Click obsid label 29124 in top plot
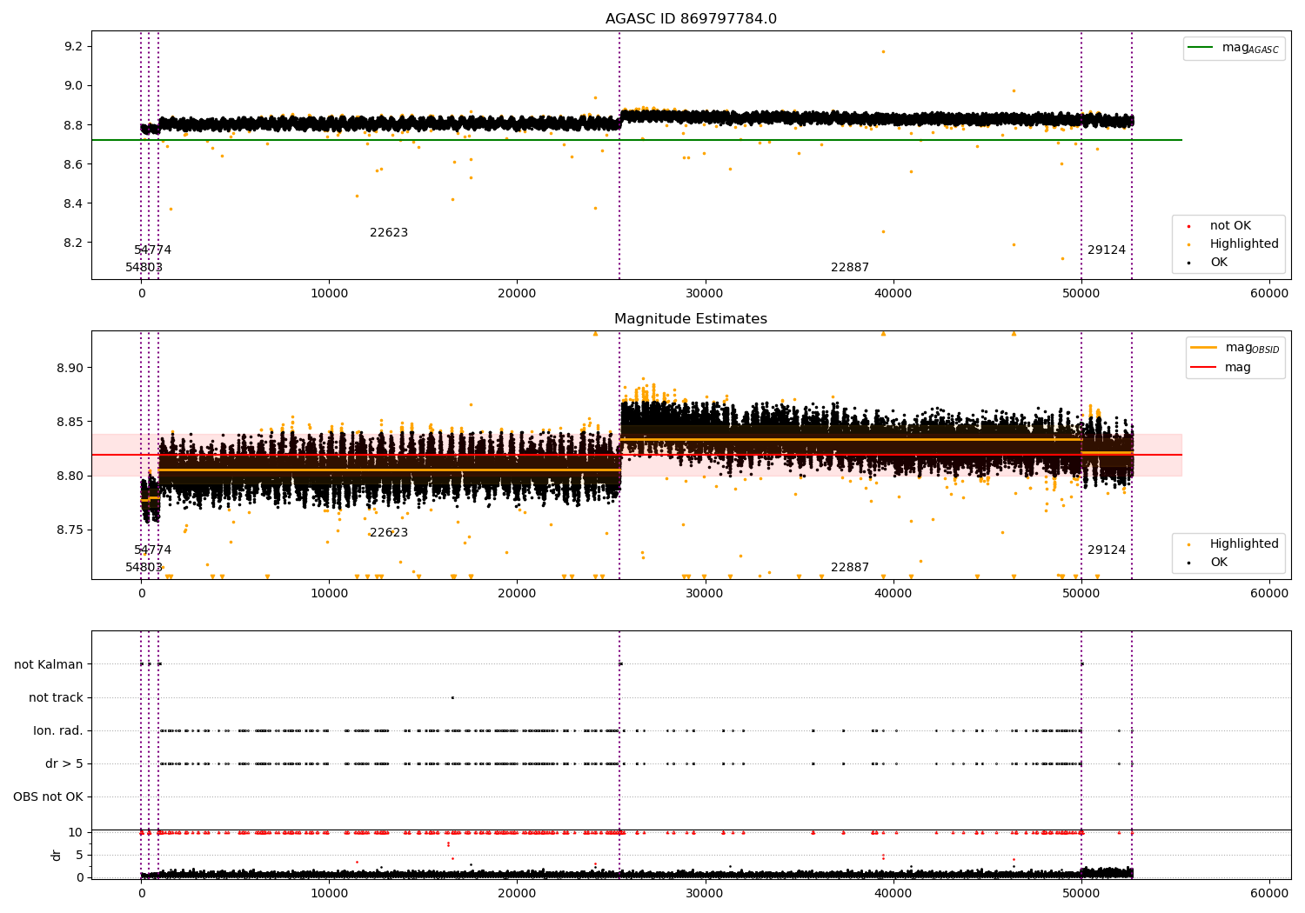Screen dimensions: 1305x913 pyautogui.click(x=1107, y=250)
